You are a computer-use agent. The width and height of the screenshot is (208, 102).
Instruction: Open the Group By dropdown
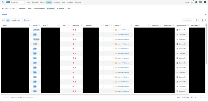(17, 20)
